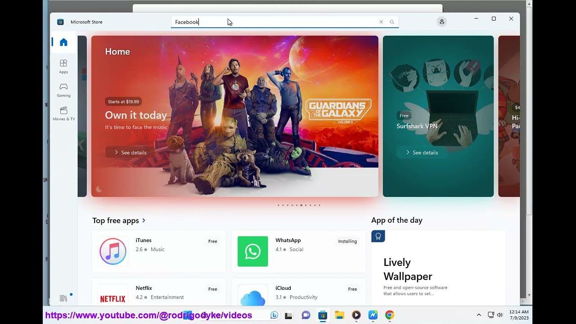576x324 pixels.
Task: Open Movies & TV section
Action: click(x=63, y=113)
